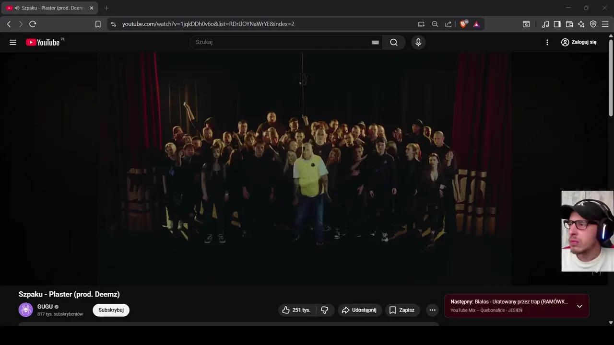This screenshot has width=614, height=345.
Task: Open the GUGU channel avatar
Action: pos(26,310)
